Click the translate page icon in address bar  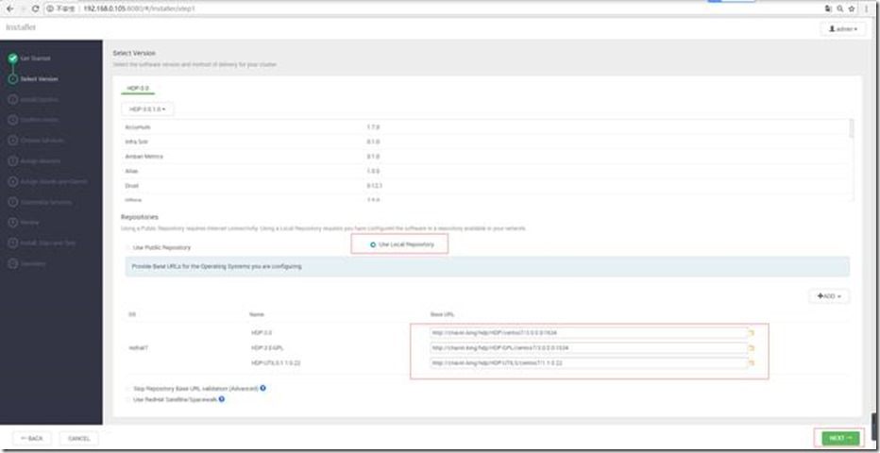(x=828, y=9)
